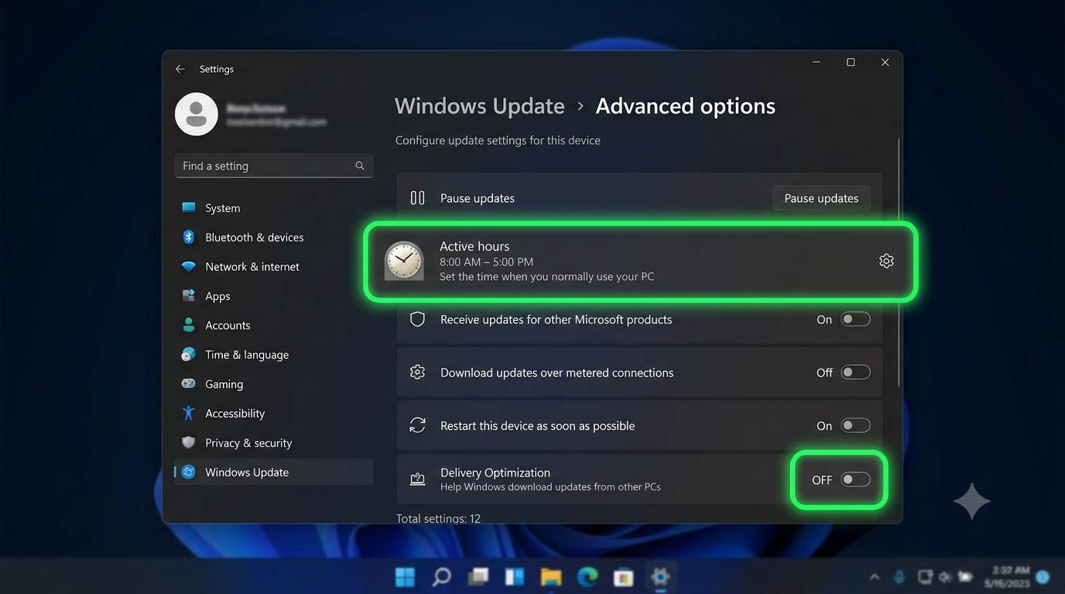Click the search magnifier in Find a setting
Screen dimensions: 1065x594
coord(360,166)
